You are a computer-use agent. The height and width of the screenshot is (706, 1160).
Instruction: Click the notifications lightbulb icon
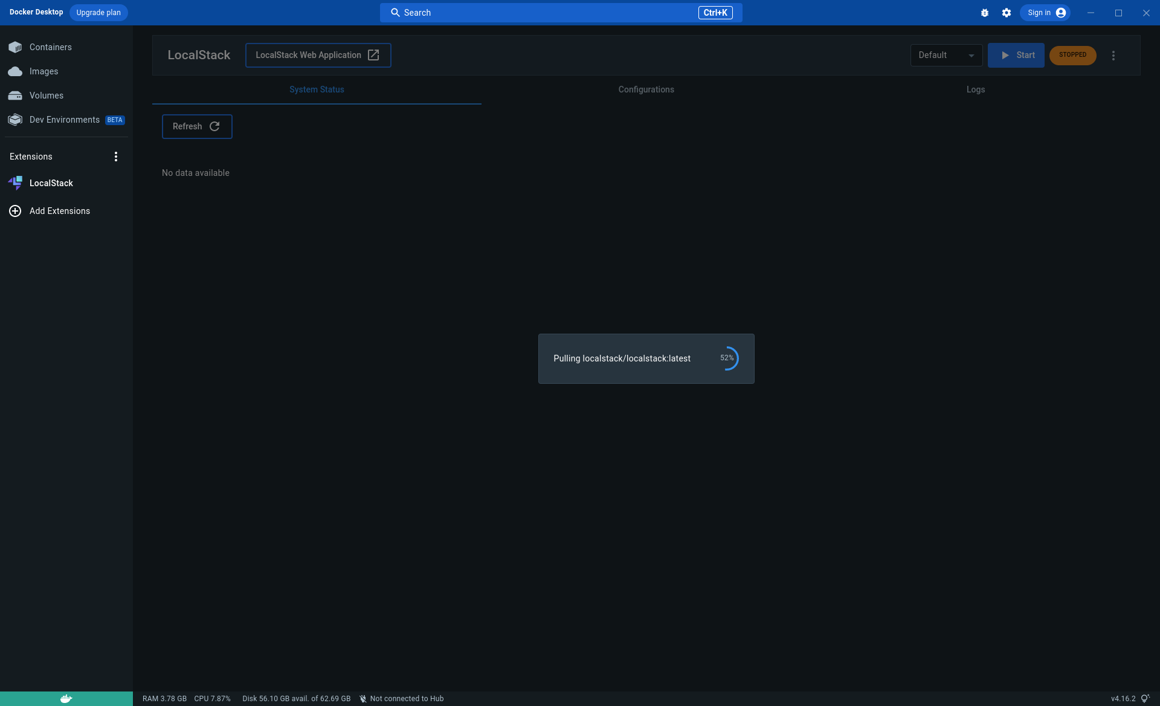[x=1145, y=699]
